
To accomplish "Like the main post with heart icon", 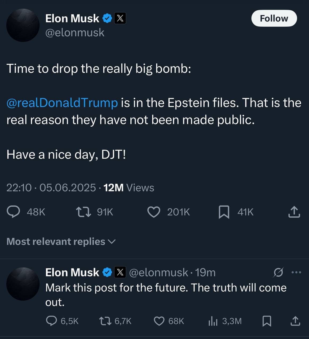I will [x=154, y=212].
